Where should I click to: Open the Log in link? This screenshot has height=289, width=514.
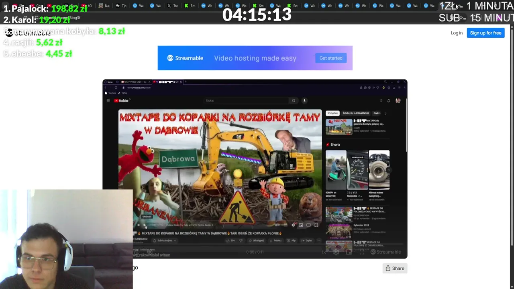point(457,33)
